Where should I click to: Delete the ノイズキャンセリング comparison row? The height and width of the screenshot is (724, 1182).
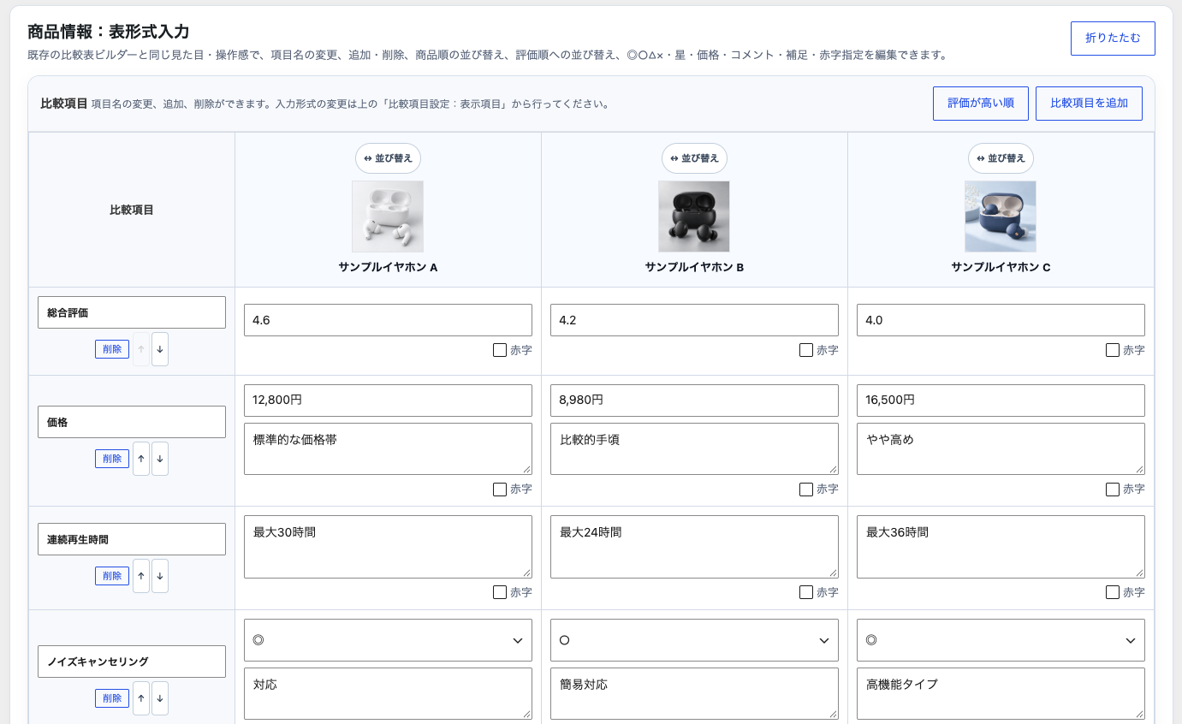click(x=112, y=698)
